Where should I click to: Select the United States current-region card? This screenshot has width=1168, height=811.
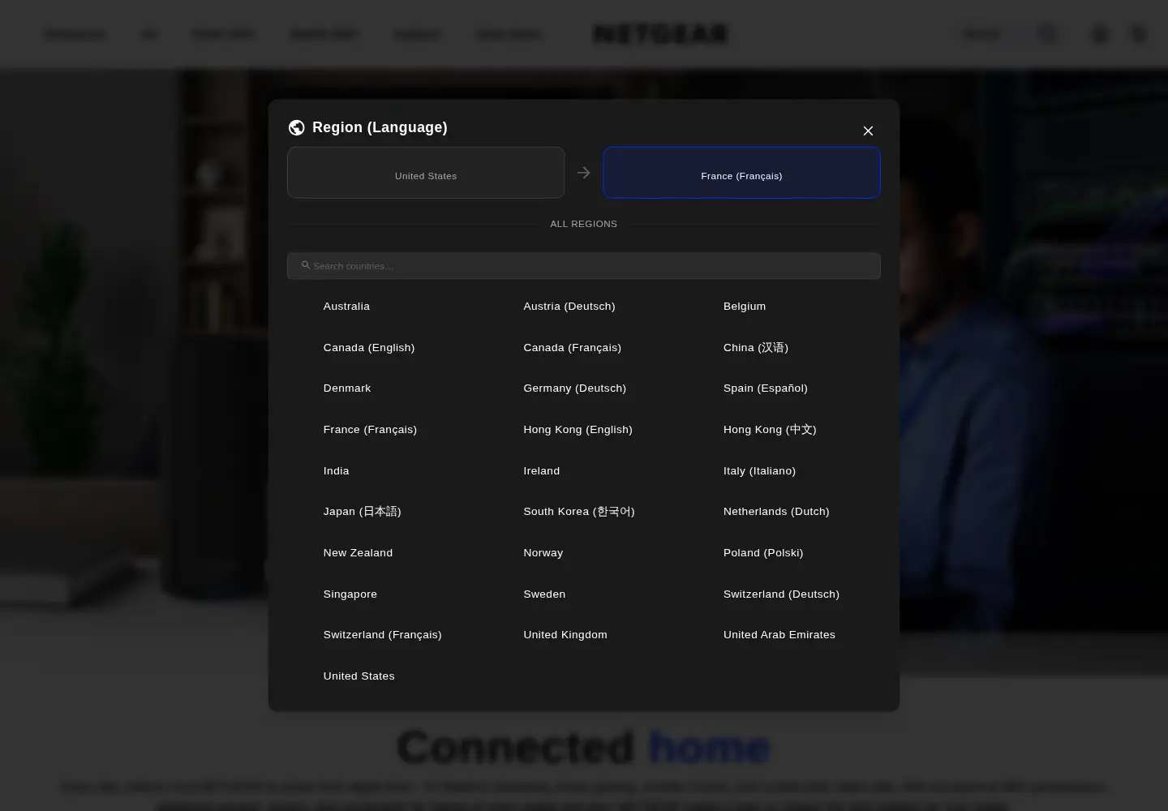[x=426, y=173]
